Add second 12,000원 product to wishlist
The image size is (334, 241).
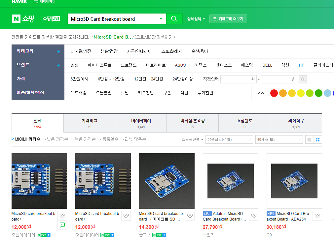[x=126, y=216]
